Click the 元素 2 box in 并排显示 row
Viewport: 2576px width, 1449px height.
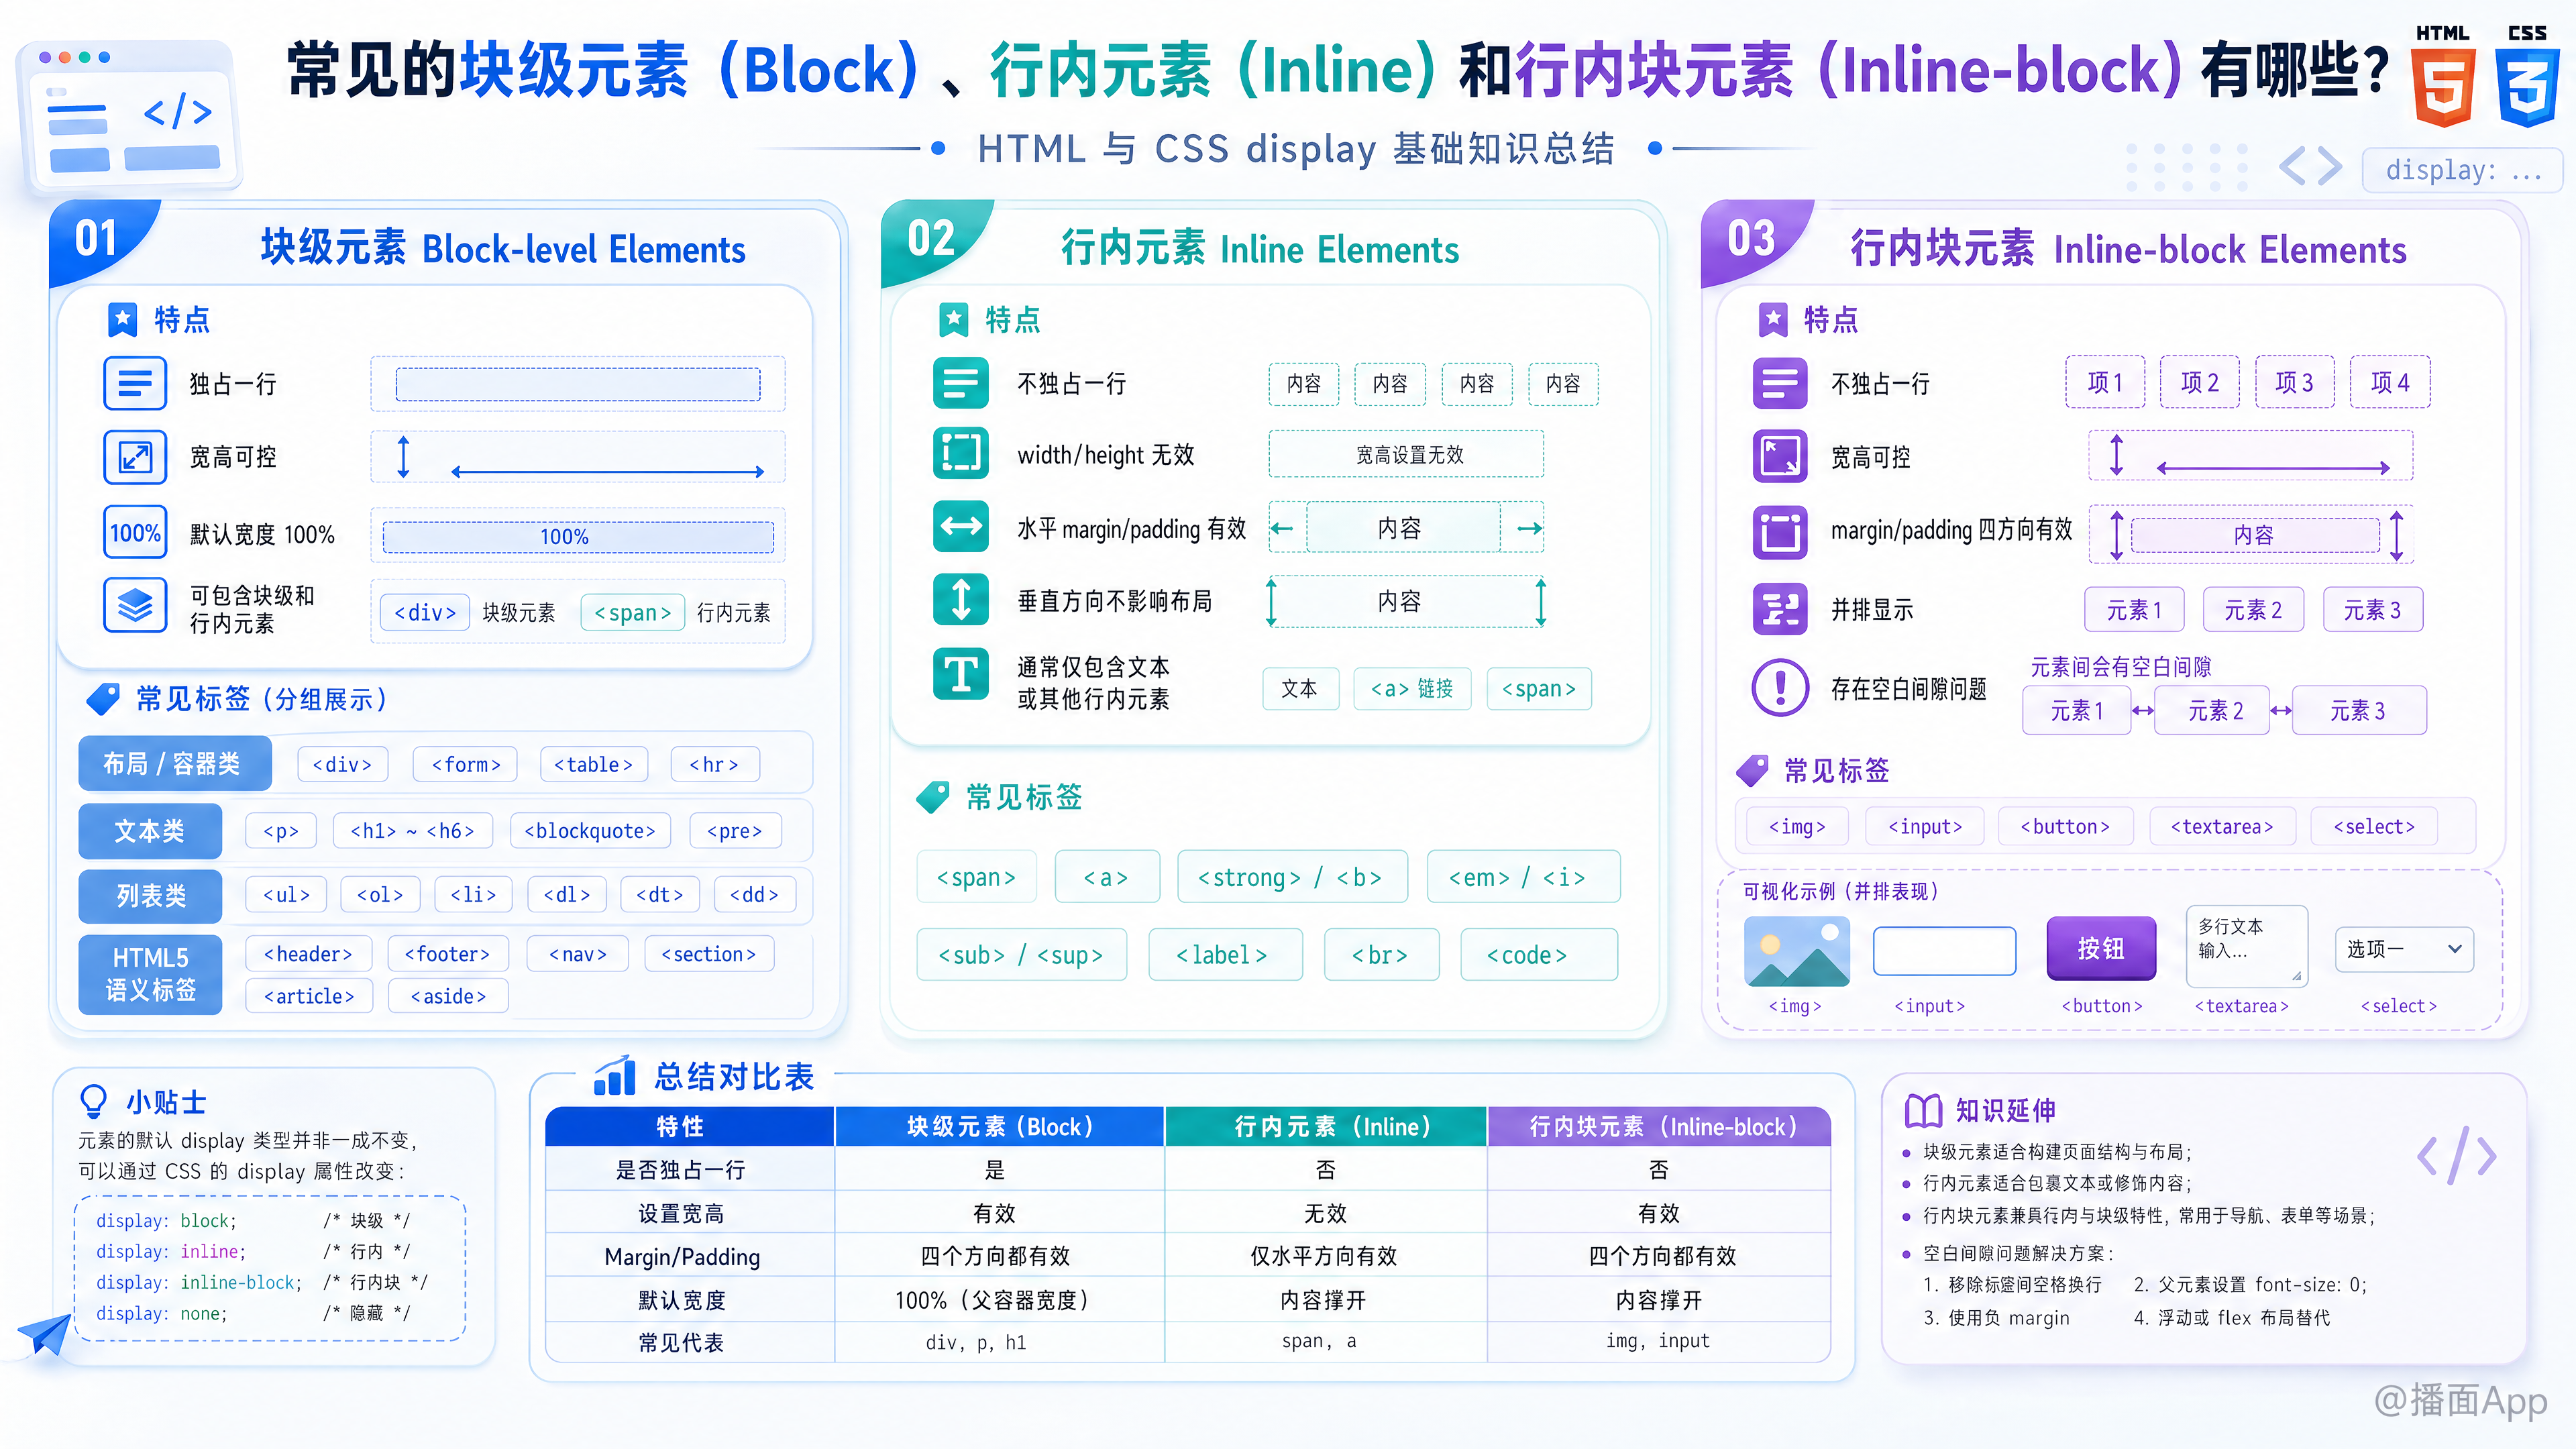[x=2254, y=610]
